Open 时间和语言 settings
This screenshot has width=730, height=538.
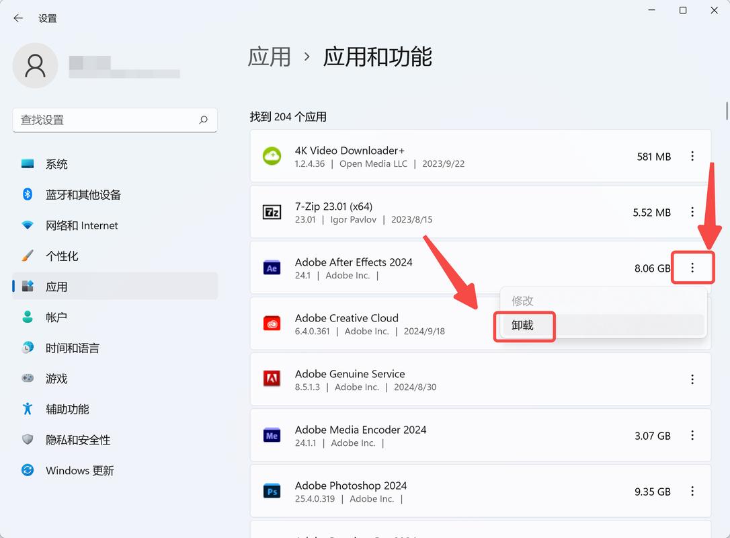point(115,348)
